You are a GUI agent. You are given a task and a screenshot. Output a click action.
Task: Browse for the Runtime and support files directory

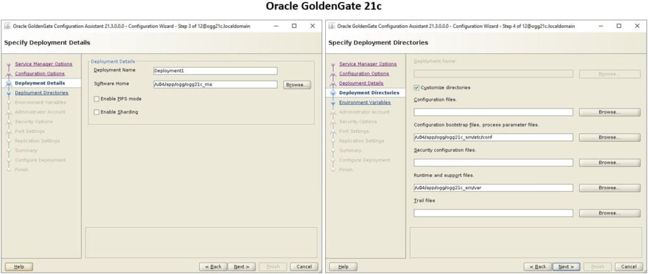609,188
